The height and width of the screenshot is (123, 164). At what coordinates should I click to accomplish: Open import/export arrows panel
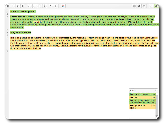139,6
